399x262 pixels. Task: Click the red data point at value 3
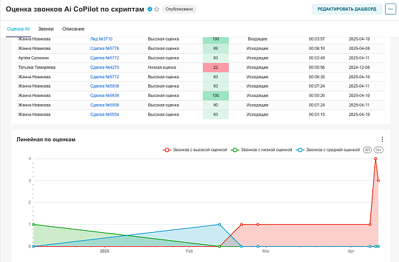tap(378, 180)
